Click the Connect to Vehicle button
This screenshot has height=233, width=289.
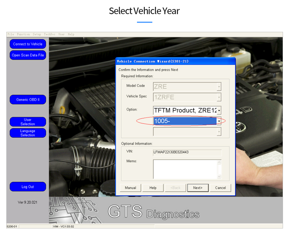click(28, 44)
